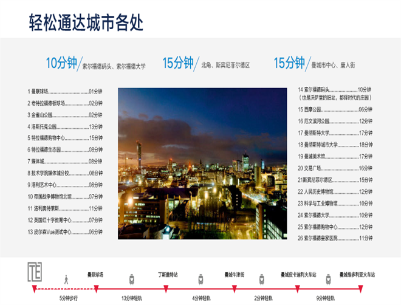Click the 15分钟 heading beside 北角、斯宾尼菲尔德区
Viewport: 401px width, 305px height.
[178, 63]
